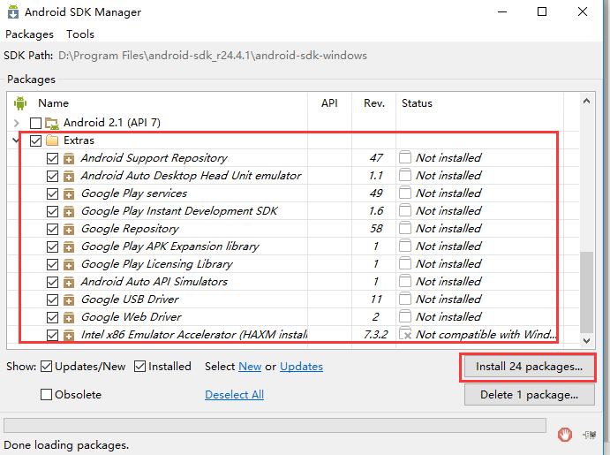Click the package icon beside Intel x86 Emulator Accelerator
610x455 pixels.
pyautogui.click(x=69, y=335)
